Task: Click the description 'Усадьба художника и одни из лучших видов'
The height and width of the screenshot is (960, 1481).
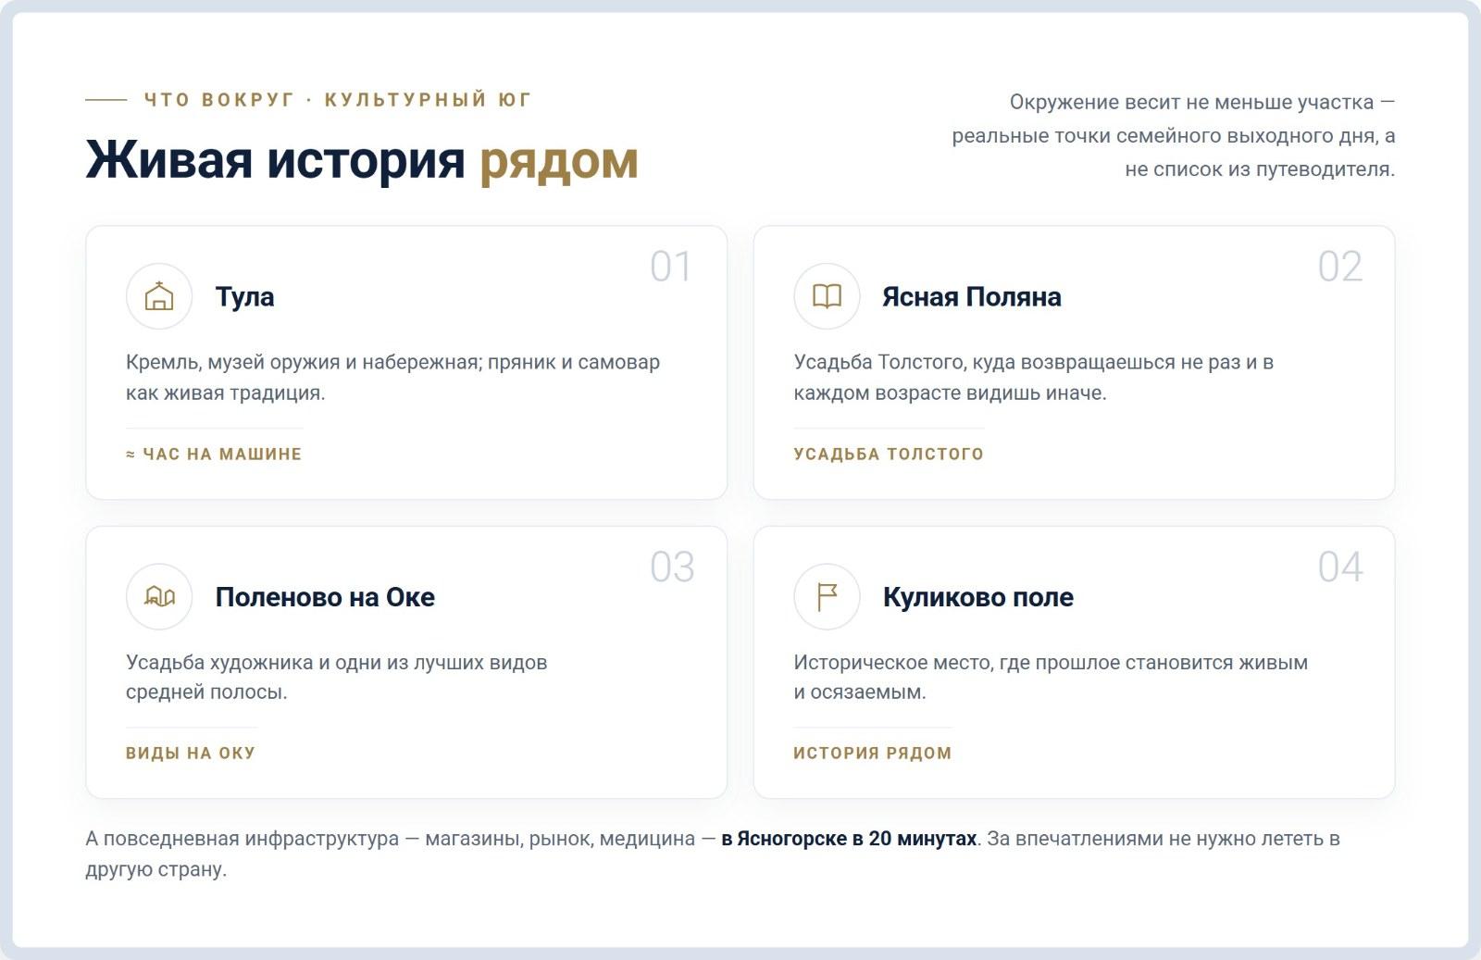Action: [x=337, y=677]
